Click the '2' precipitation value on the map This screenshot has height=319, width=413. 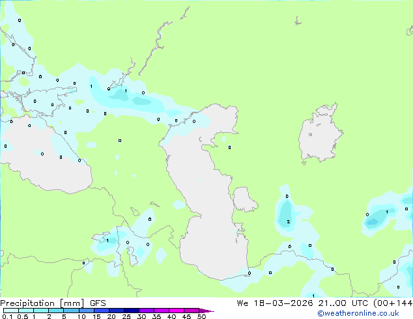289,221
